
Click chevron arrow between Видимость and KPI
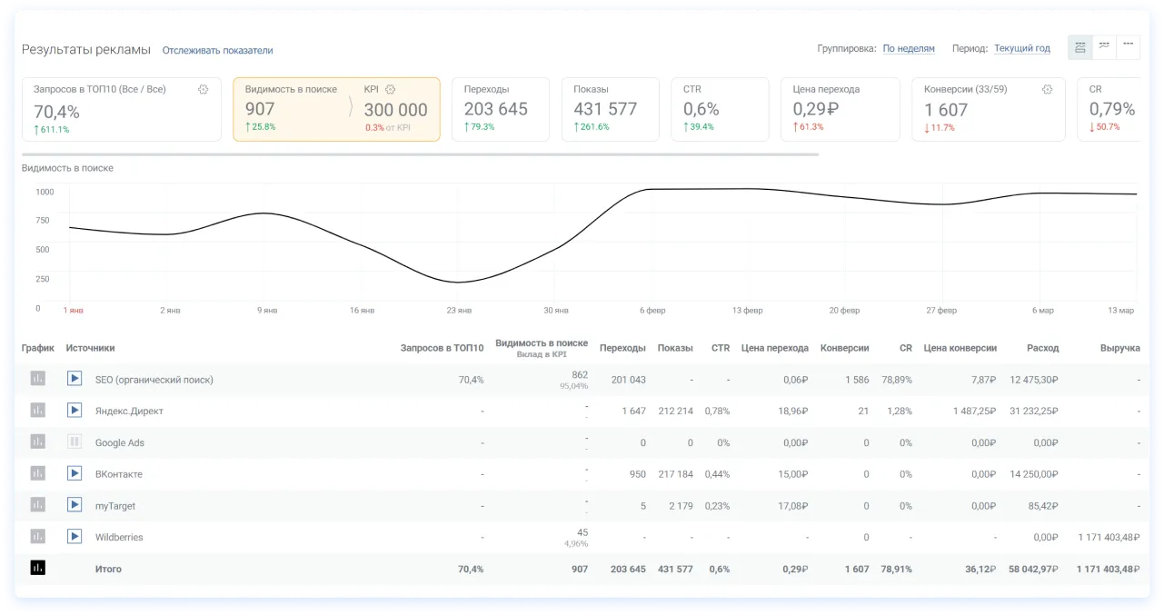[352, 107]
